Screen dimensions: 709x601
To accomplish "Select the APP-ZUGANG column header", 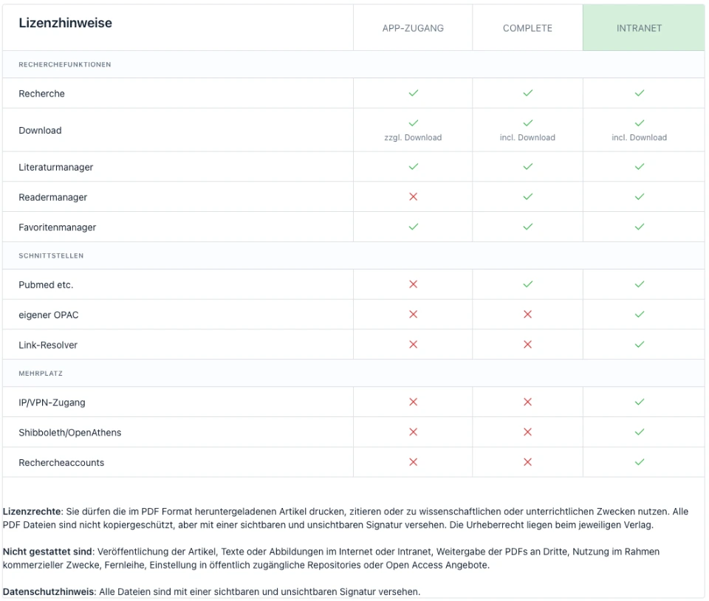I will coord(413,29).
